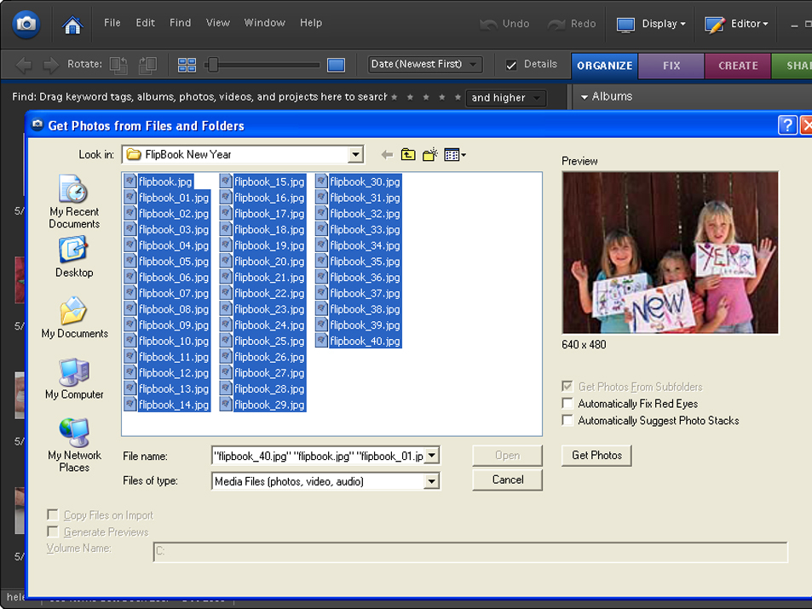
Task: Go to Desktop location
Action: pyautogui.click(x=74, y=257)
